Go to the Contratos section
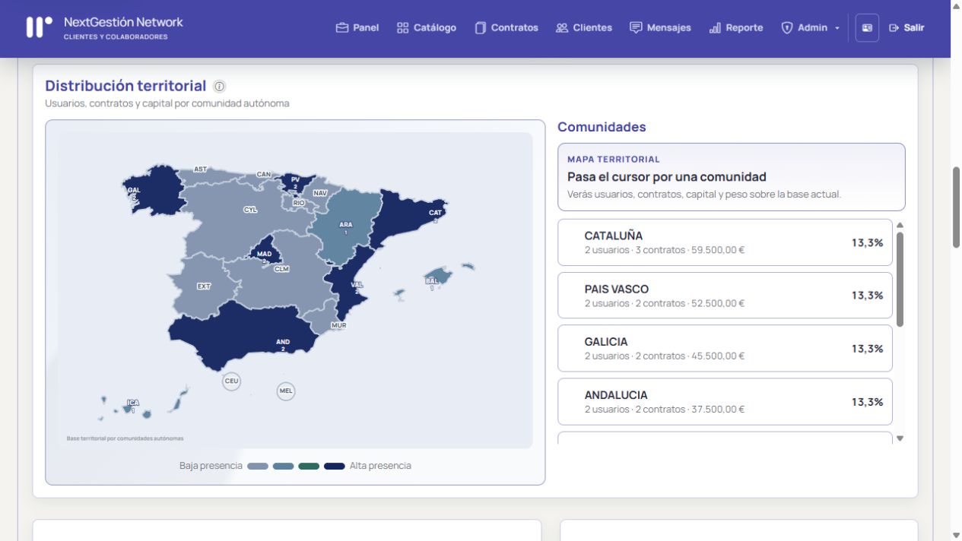 pyautogui.click(x=506, y=27)
